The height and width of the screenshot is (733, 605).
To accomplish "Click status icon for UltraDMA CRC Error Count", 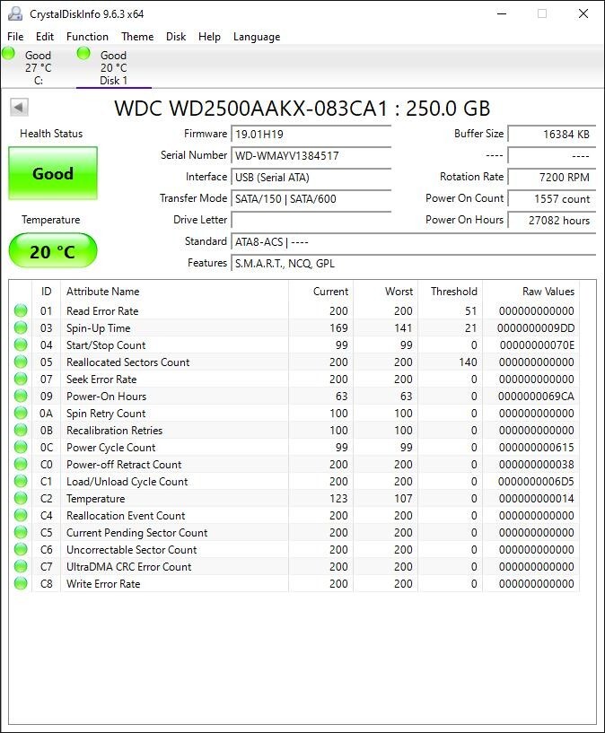I will tap(21, 567).
